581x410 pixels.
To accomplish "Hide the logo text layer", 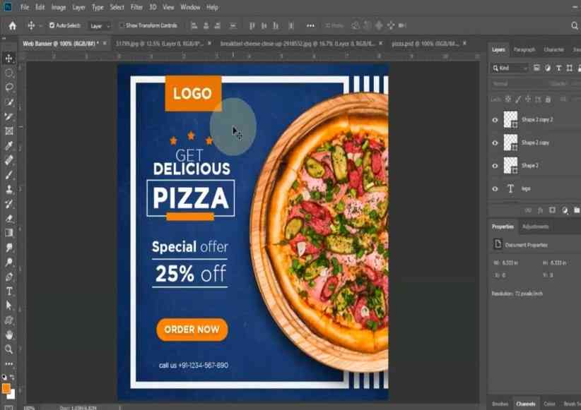I will click(x=495, y=189).
